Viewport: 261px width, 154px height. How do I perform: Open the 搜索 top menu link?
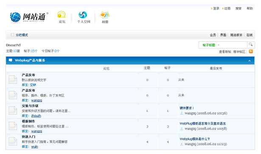click(x=239, y=8)
